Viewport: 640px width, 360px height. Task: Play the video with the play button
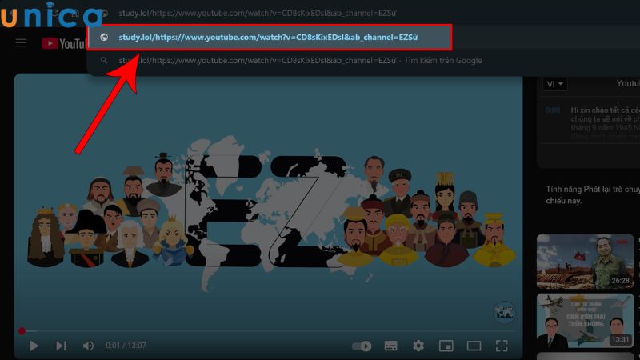point(34,346)
